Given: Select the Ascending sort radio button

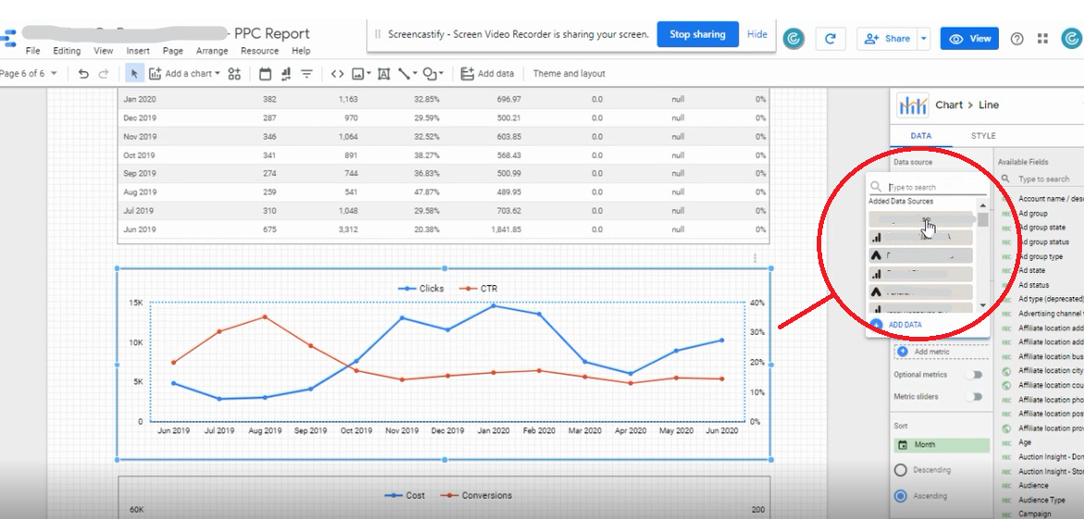Looking at the screenshot, I should [x=900, y=496].
